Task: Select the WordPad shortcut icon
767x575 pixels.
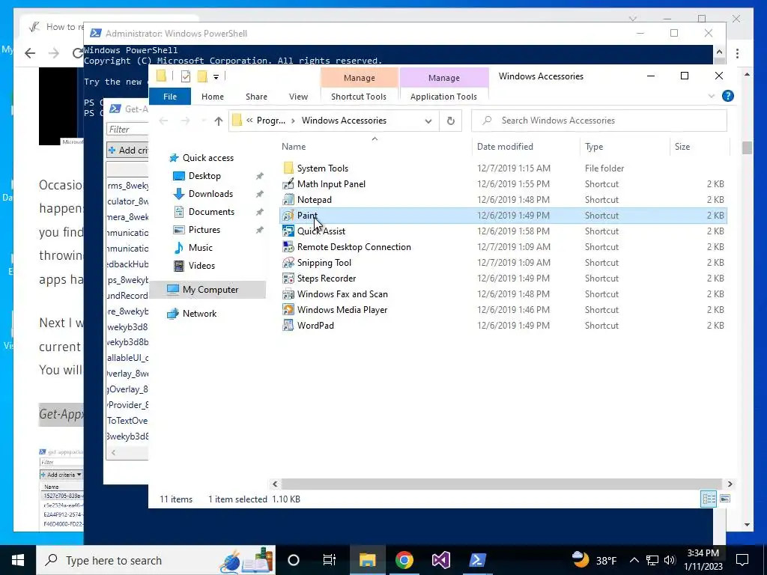Action: tap(288, 325)
